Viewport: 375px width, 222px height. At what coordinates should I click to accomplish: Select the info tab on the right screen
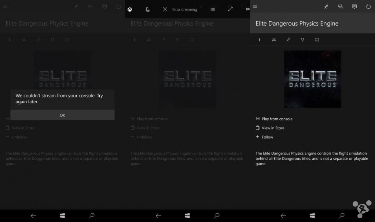[260, 40]
